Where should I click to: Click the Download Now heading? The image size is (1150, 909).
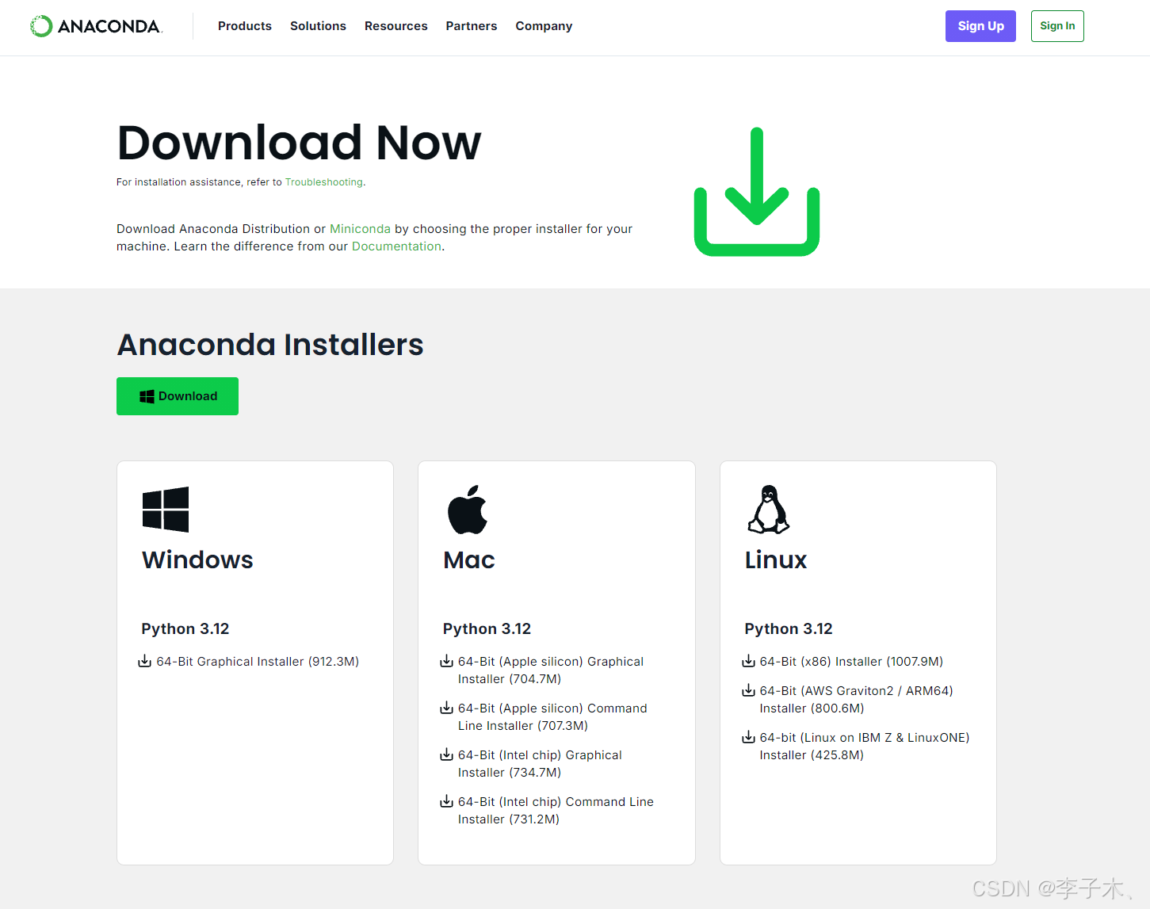299,143
